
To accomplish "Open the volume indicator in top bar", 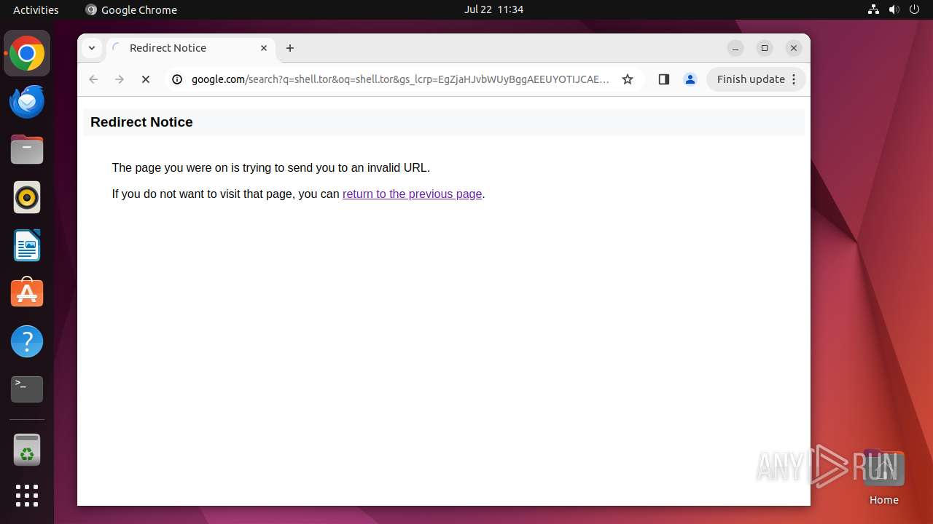I will coord(894,9).
